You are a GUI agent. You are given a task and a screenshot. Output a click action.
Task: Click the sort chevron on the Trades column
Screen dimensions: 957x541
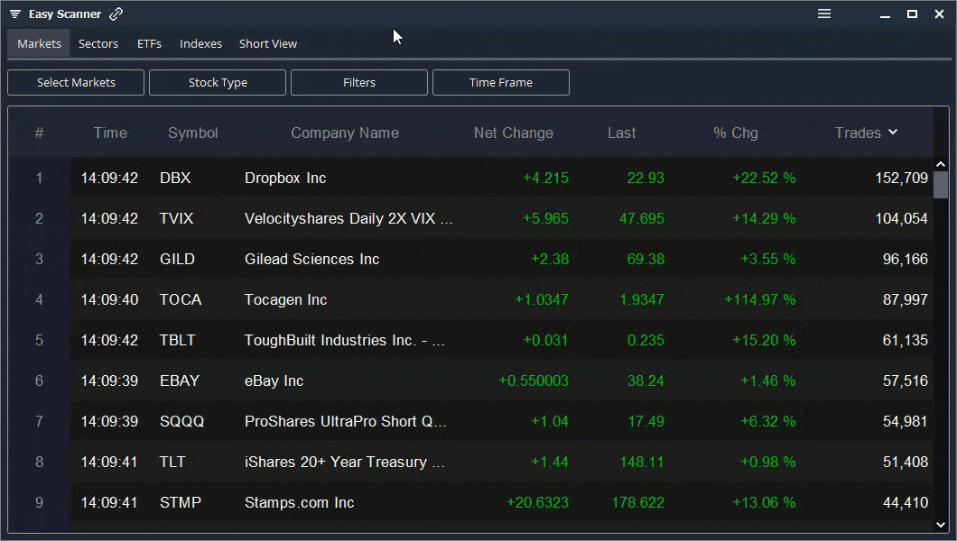point(892,132)
